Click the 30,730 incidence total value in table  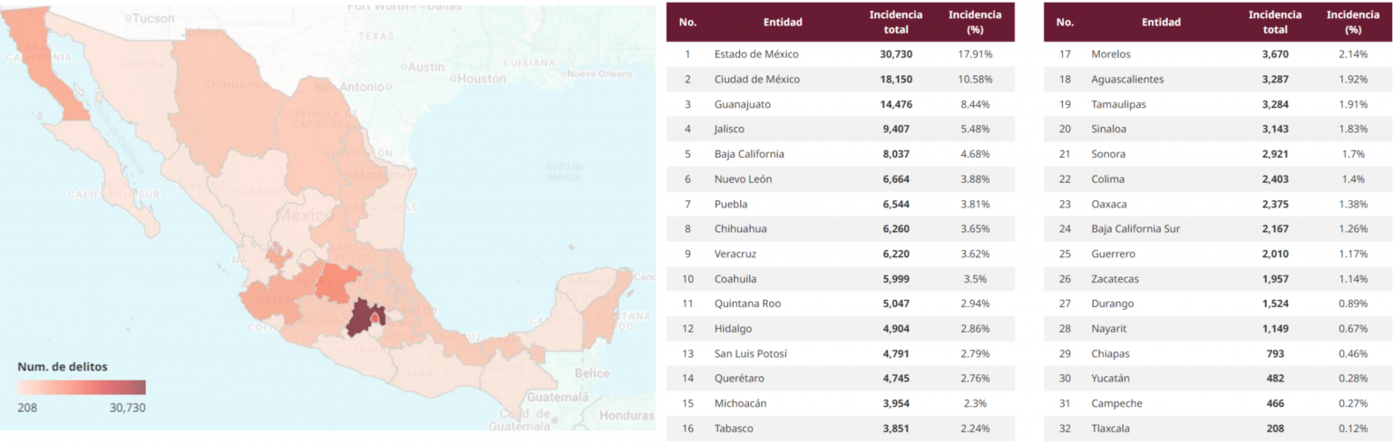(x=896, y=54)
